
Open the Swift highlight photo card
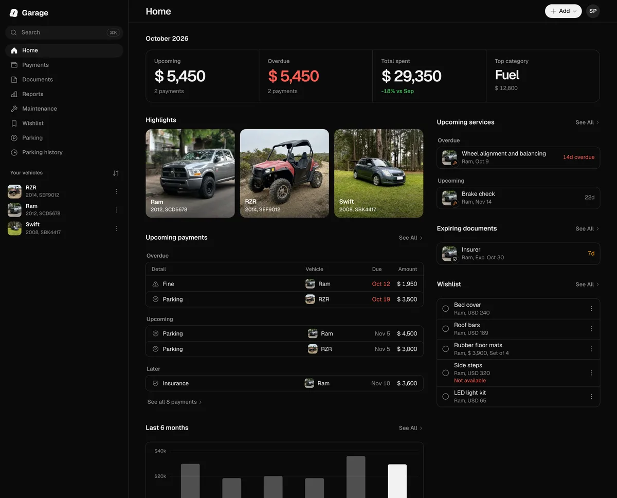379,173
